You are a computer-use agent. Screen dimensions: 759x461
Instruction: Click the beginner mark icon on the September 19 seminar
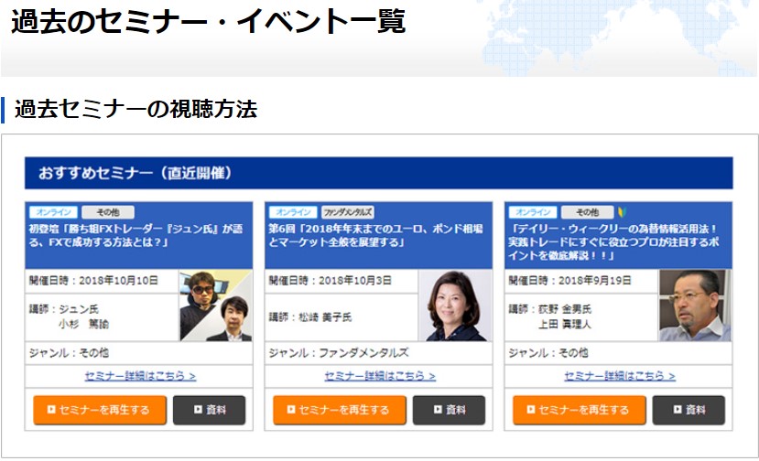pyautogui.click(x=621, y=212)
